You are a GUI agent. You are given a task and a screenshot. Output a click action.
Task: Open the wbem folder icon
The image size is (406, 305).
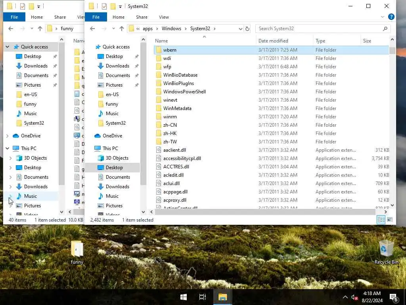(x=159, y=50)
